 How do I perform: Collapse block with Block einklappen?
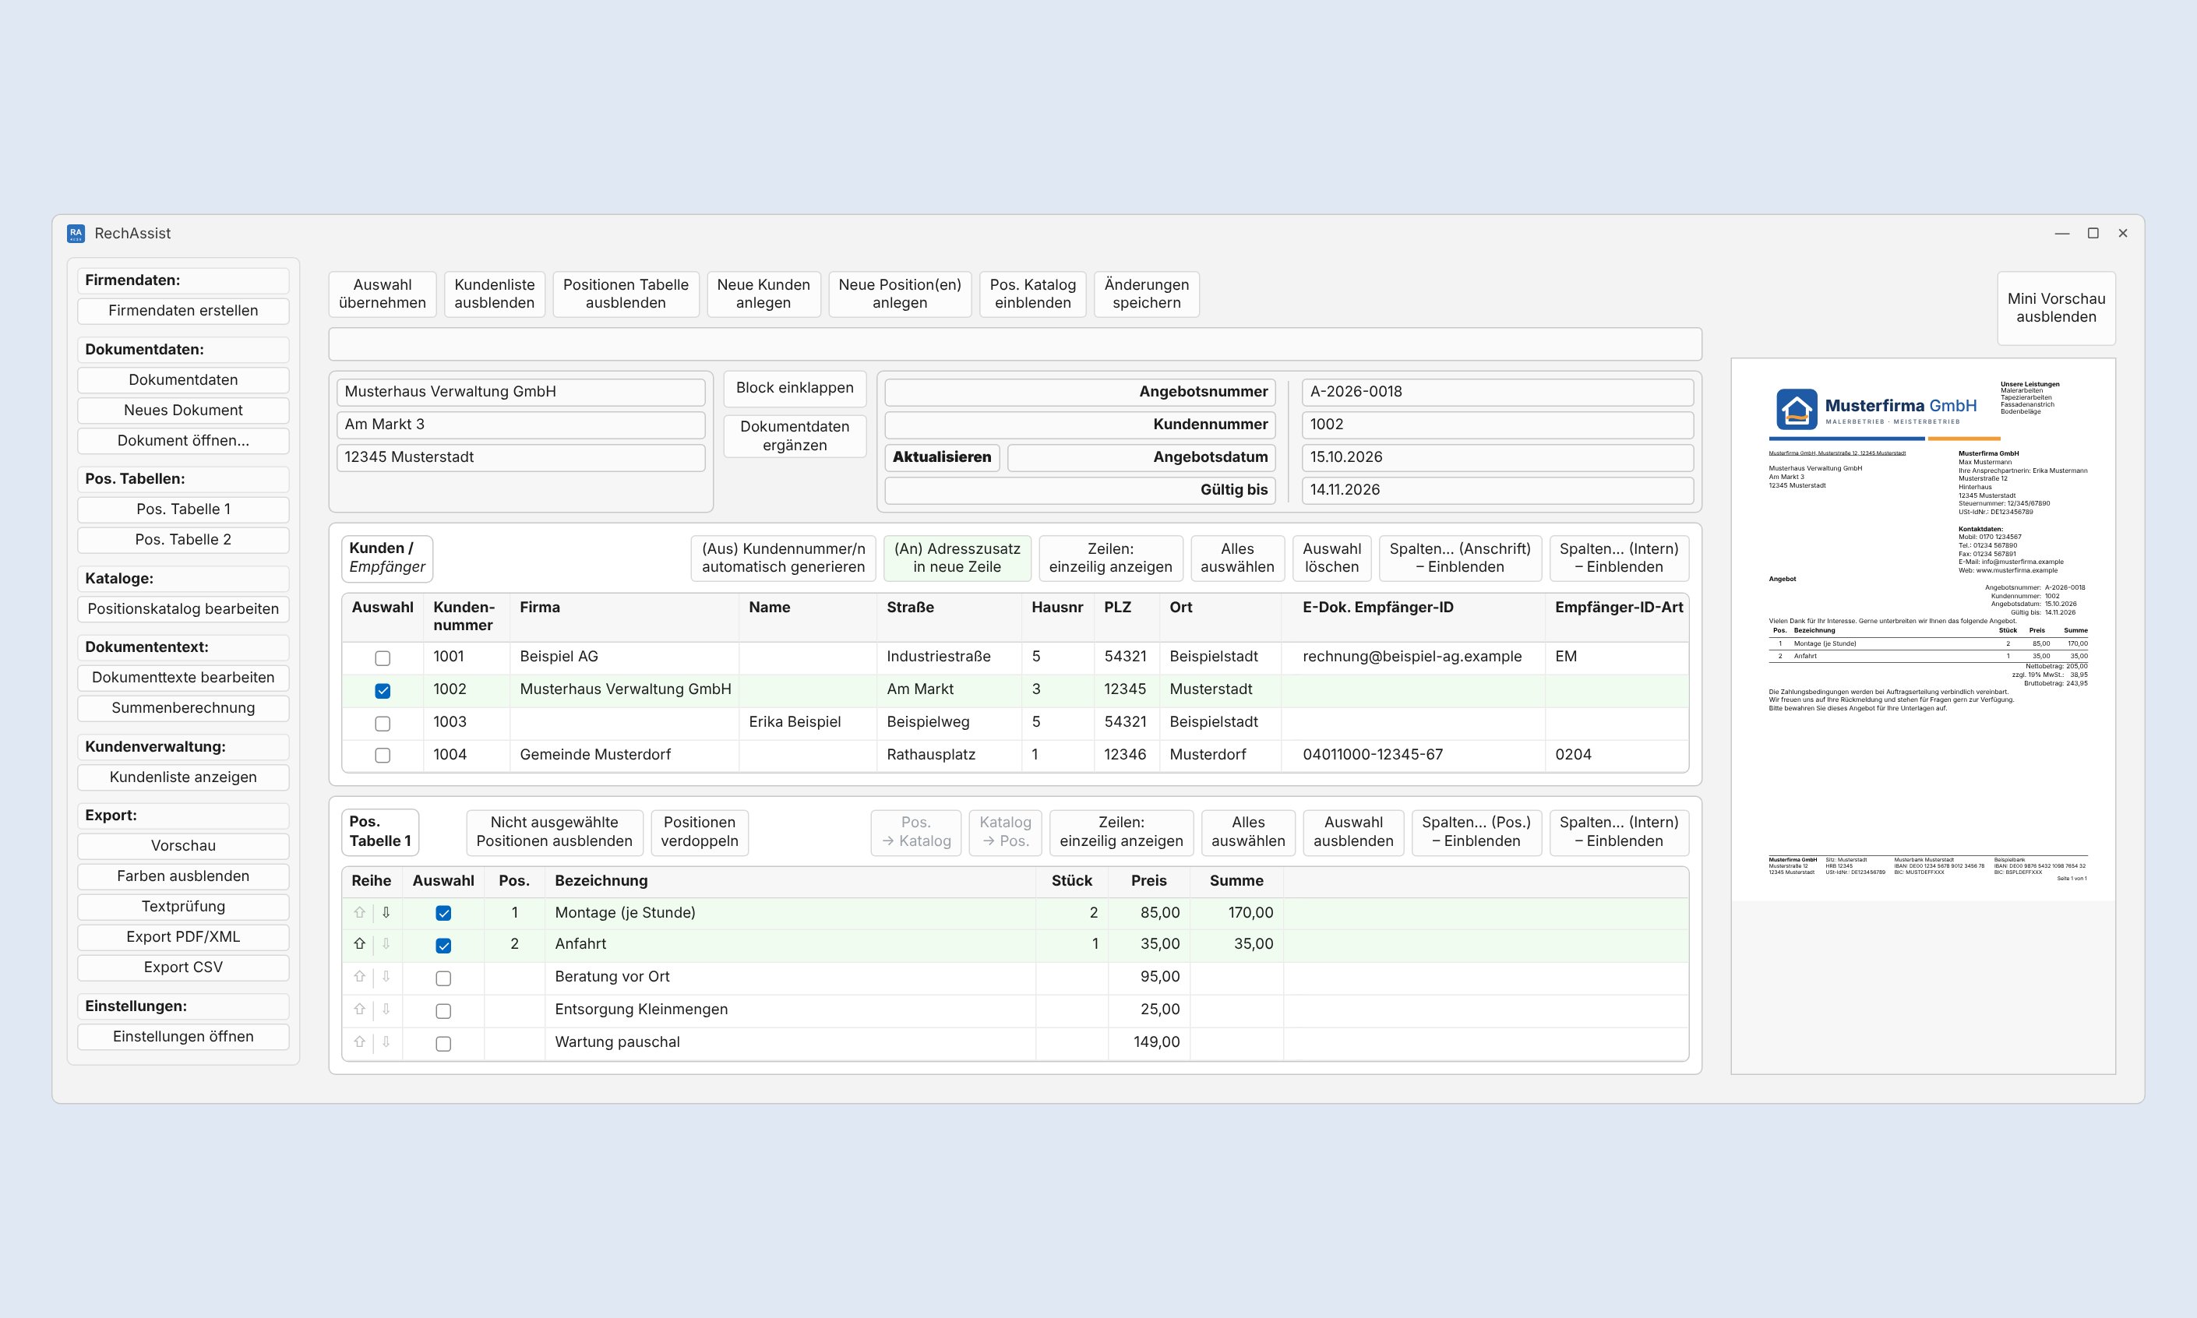[795, 388]
